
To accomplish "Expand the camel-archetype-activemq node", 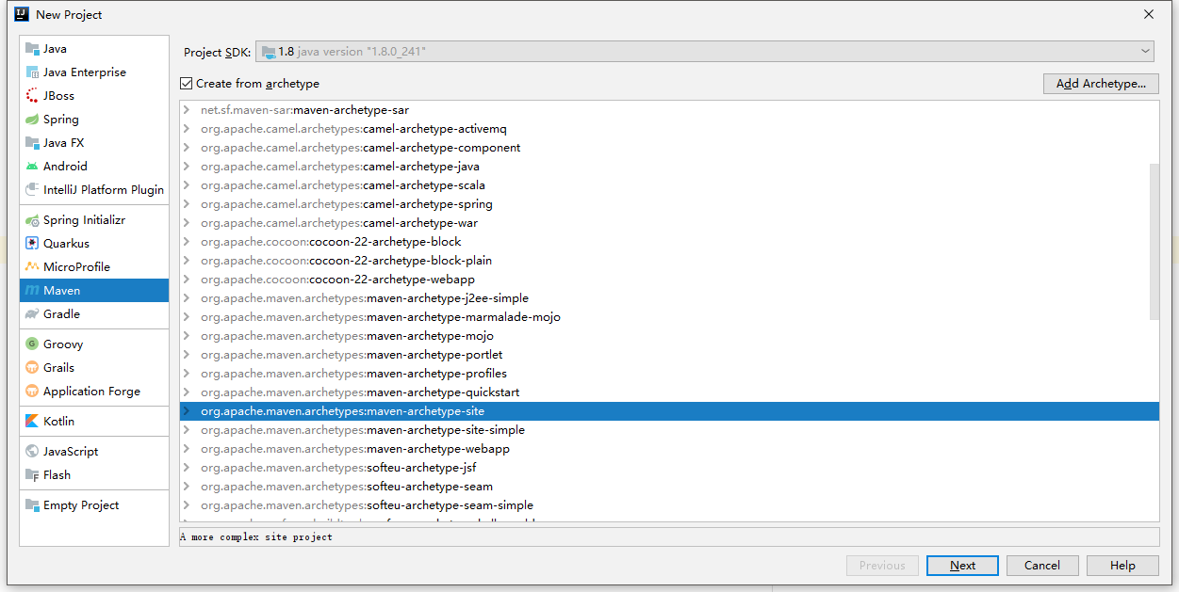I will [x=187, y=129].
